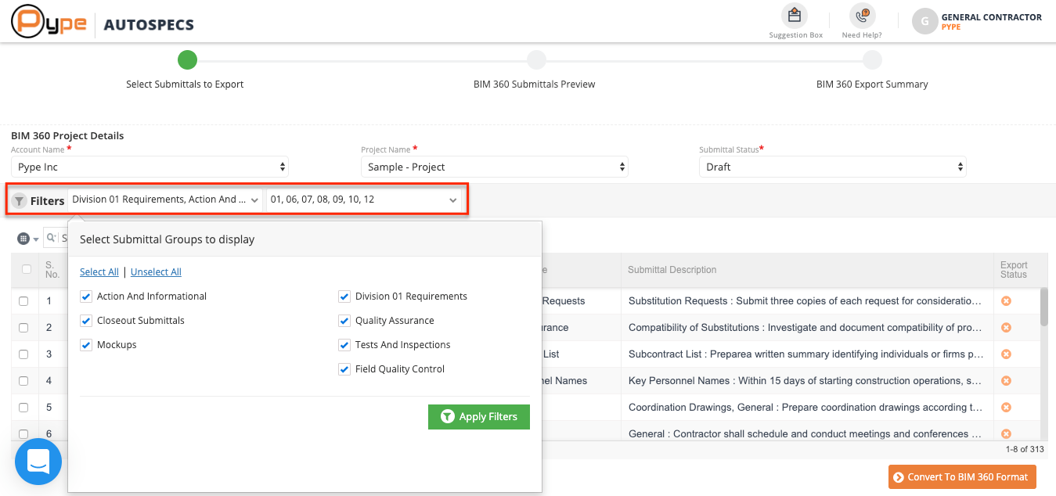Click the Pype Autospecs logo
The width and height of the screenshot is (1056, 496).
(103, 23)
